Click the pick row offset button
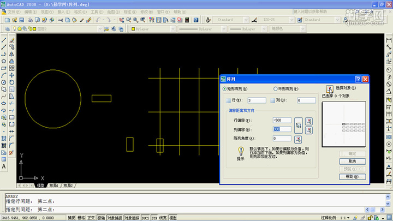393x221 pixels. click(x=309, y=121)
